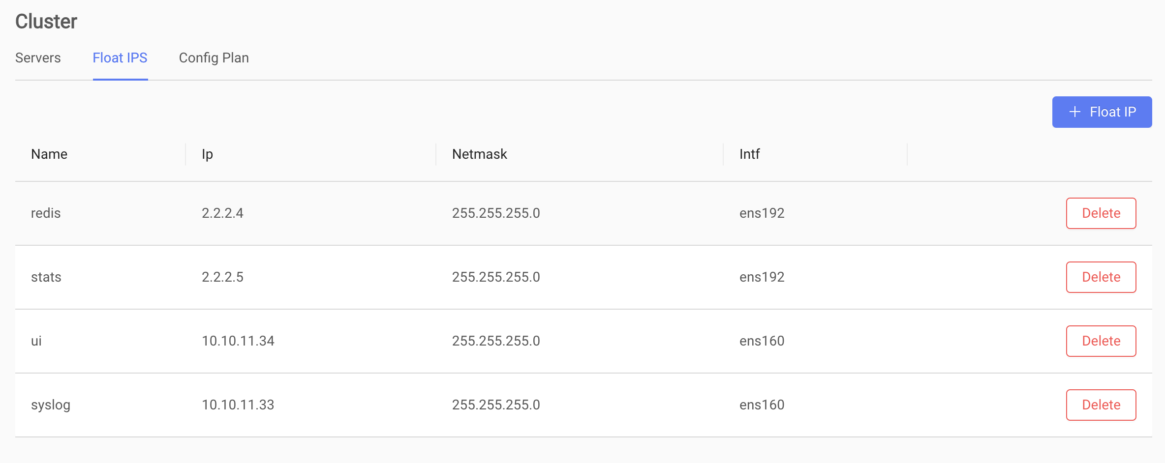Delete the redis float IP

coord(1101,213)
